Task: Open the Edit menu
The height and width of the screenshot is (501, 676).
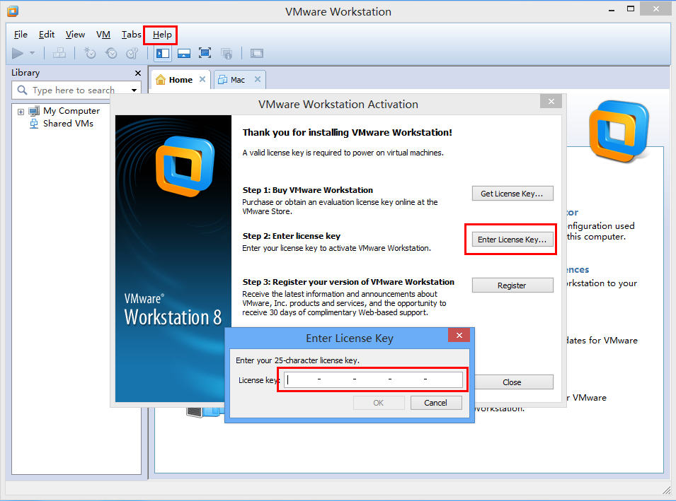Action: [x=47, y=35]
